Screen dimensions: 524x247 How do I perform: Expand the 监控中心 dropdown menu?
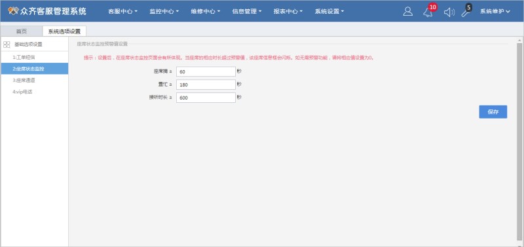(x=164, y=11)
